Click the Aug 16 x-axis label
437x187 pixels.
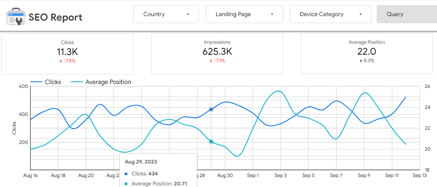[x=30, y=175]
